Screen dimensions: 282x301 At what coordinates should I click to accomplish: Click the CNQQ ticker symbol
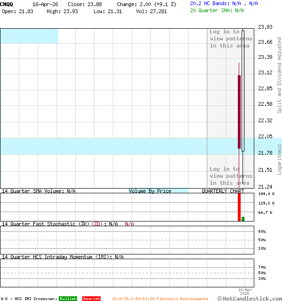[x=7, y=4]
